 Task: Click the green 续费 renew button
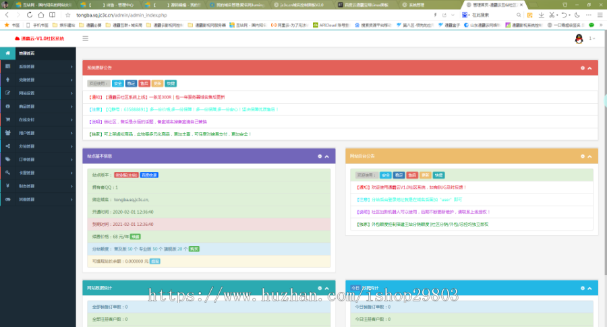[135, 237]
